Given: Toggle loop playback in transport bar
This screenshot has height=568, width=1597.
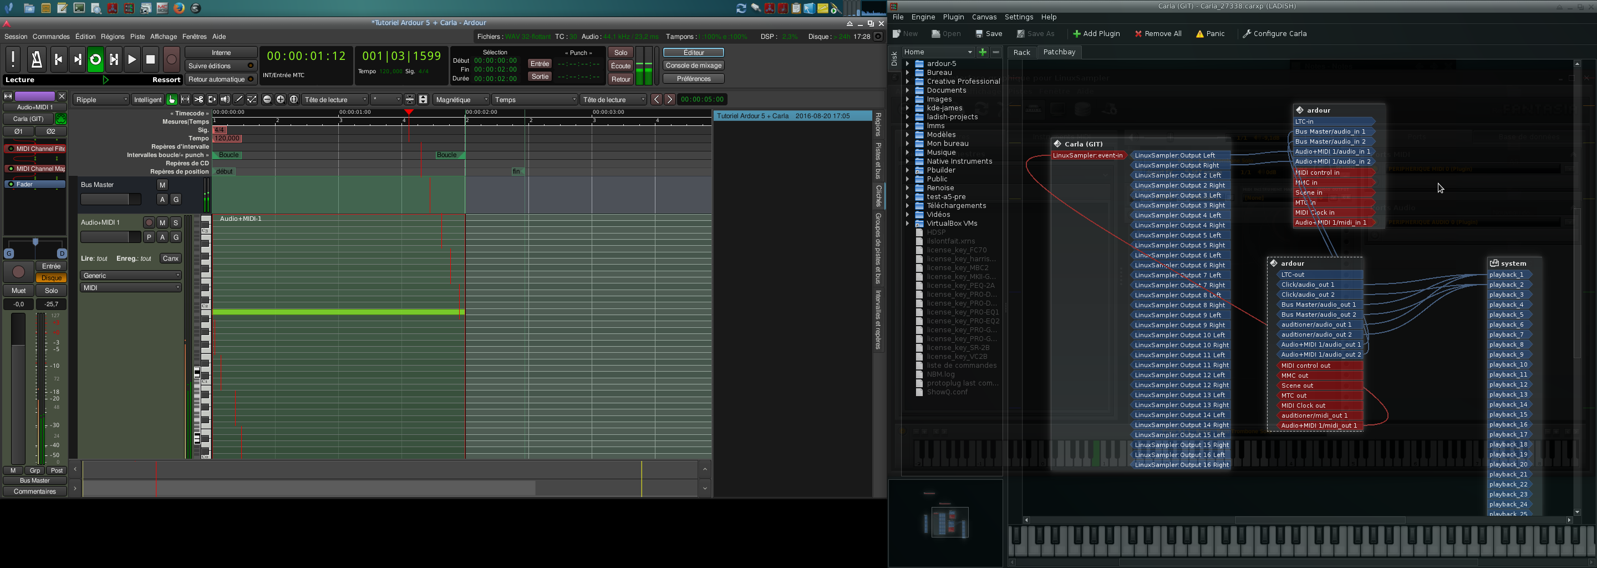Looking at the screenshot, I should tap(95, 59).
